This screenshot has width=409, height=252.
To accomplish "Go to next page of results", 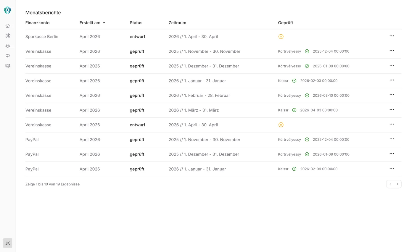I will click(397, 184).
